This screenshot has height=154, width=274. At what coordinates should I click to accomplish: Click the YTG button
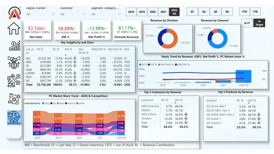[255, 12]
